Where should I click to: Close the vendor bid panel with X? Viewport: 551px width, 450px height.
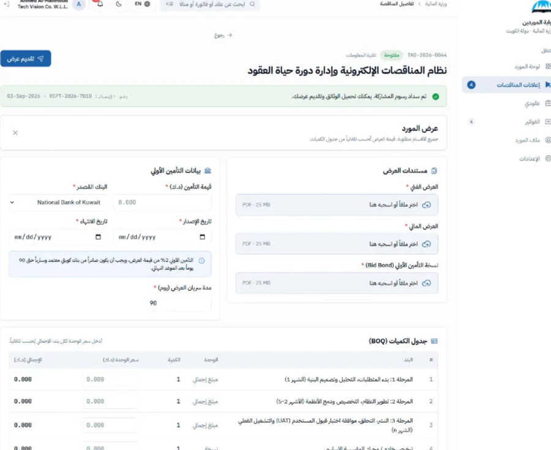15,133
